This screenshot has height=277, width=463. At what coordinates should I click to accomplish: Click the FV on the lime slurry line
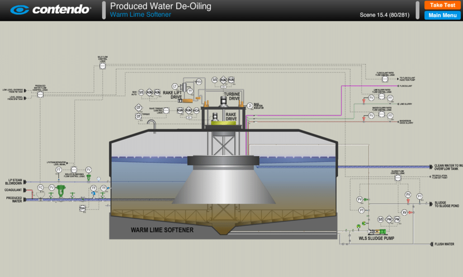click(371, 98)
